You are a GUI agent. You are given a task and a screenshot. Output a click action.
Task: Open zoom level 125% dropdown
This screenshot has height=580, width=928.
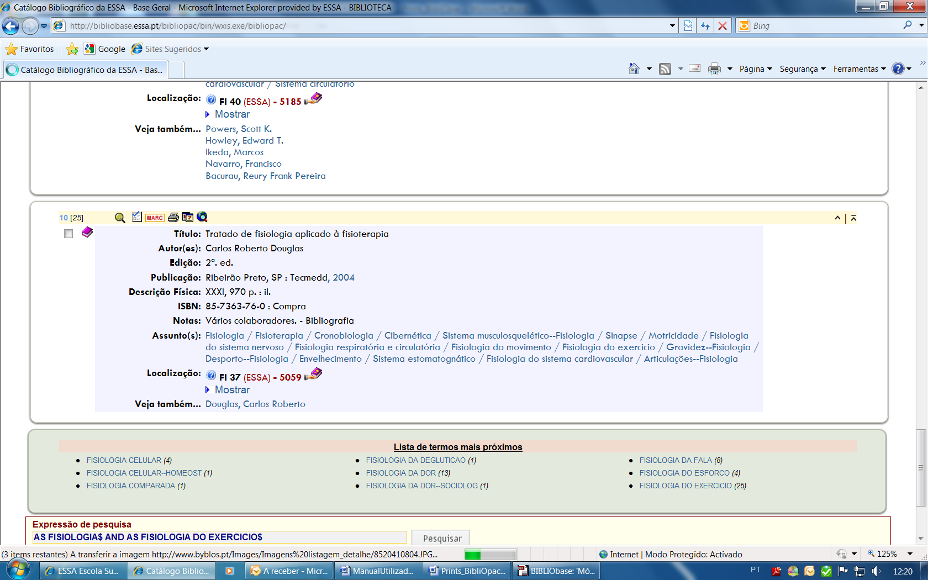(x=910, y=554)
